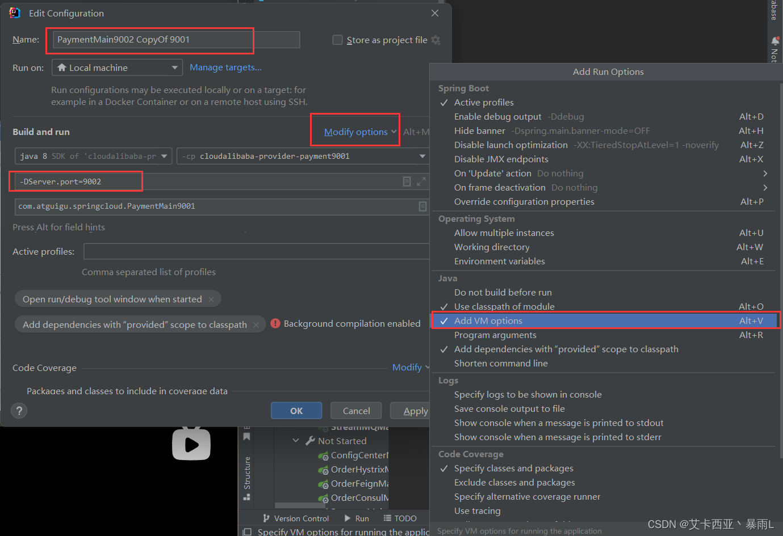Select Show console when printed to stdout
This screenshot has height=536, width=783.
604,423
